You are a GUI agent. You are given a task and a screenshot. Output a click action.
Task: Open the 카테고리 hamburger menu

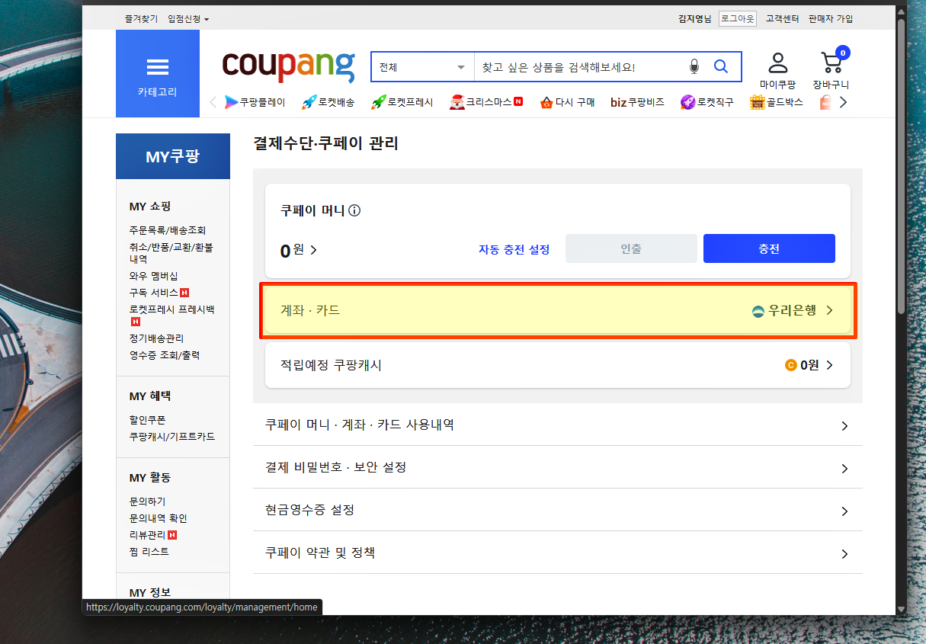click(x=158, y=74)
